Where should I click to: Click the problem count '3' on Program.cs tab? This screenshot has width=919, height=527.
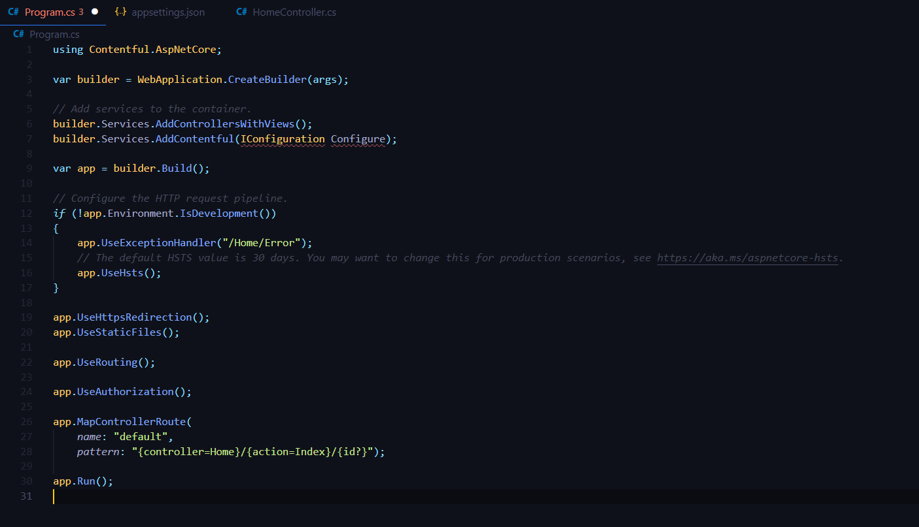tap(81, 12)
